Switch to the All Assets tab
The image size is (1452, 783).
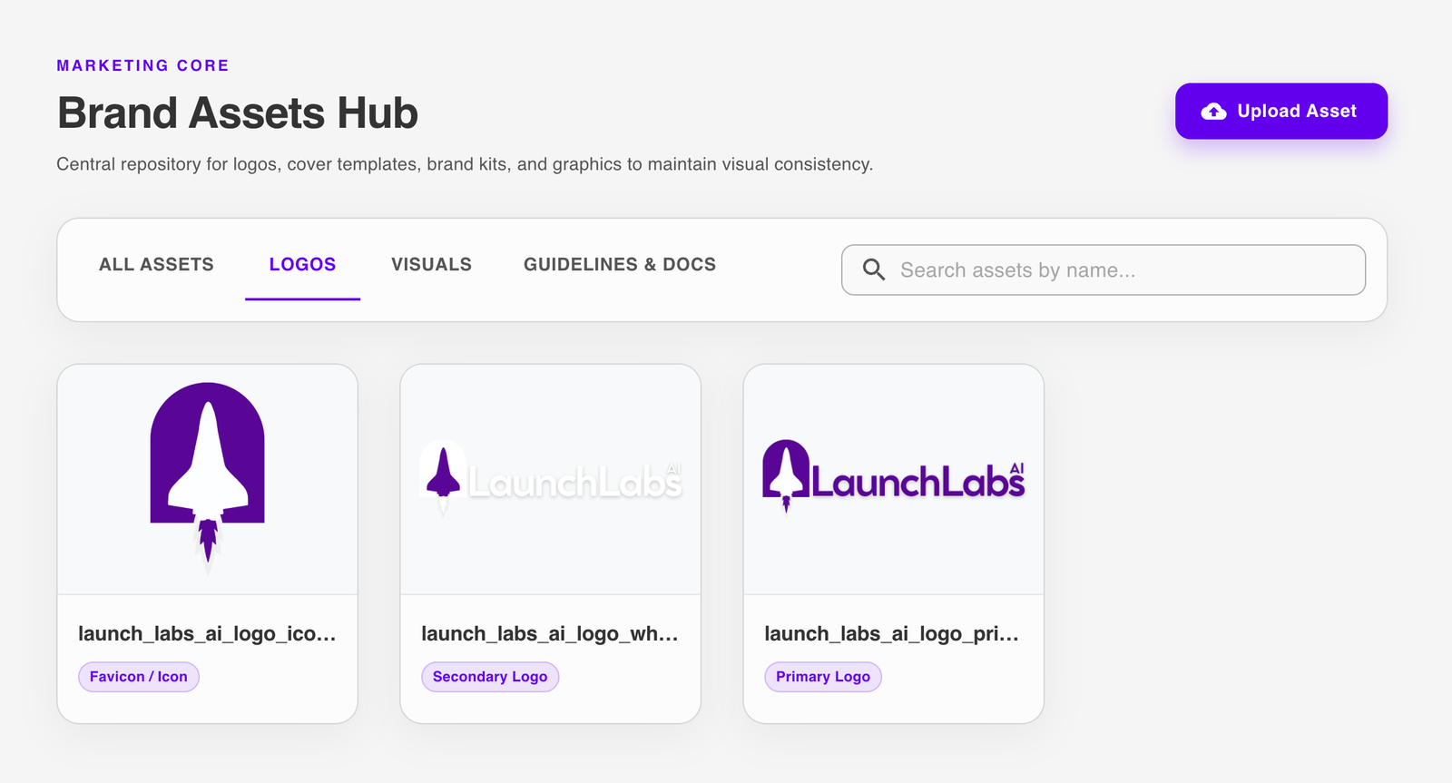(x=156, y=264)
